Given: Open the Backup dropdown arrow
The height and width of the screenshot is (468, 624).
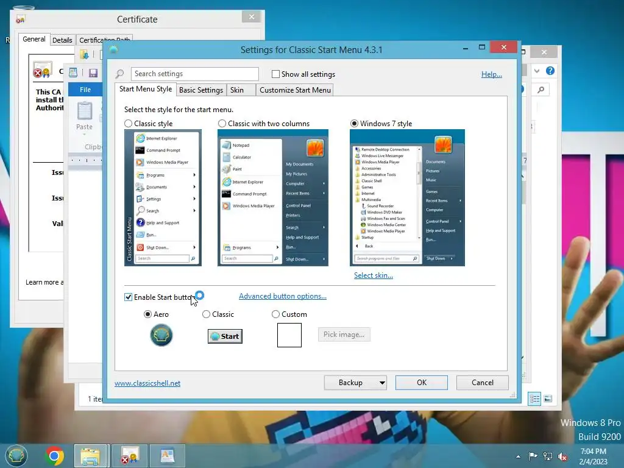Looking at the screenshot, I should (x=382, y=383).
